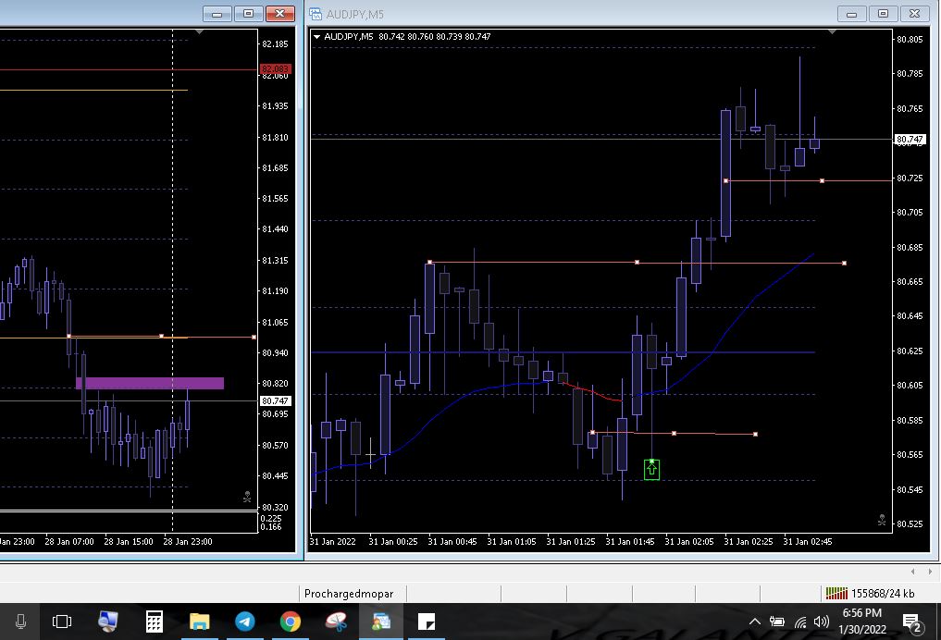
Task: Click the skull icon in the AUDJPY chart corner
Action: click(882, 520)
